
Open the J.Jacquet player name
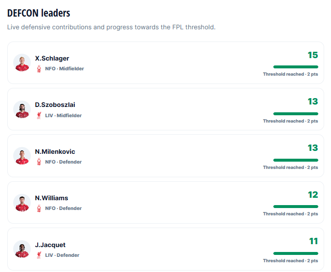(50, 245)
